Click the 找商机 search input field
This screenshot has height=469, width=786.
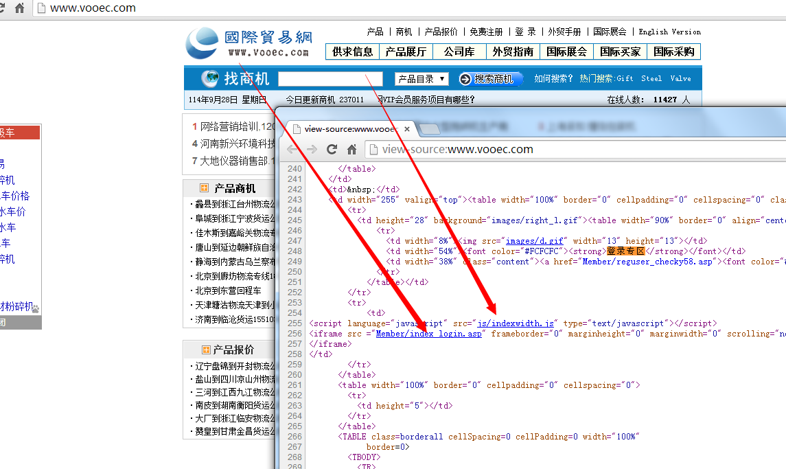330,79
